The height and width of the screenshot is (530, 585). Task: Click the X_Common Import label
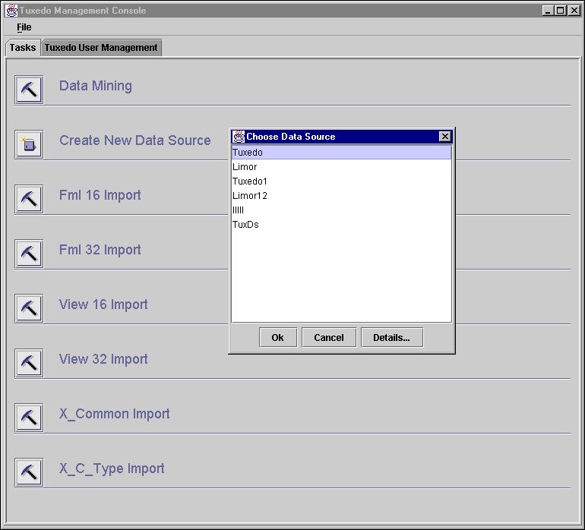point(115,414)
